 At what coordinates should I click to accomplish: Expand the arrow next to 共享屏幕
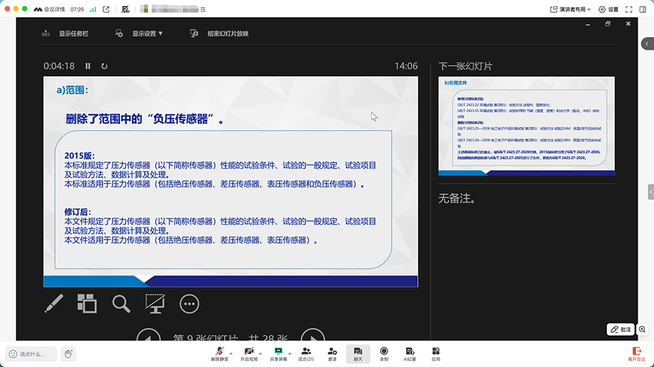pos(290,353)
